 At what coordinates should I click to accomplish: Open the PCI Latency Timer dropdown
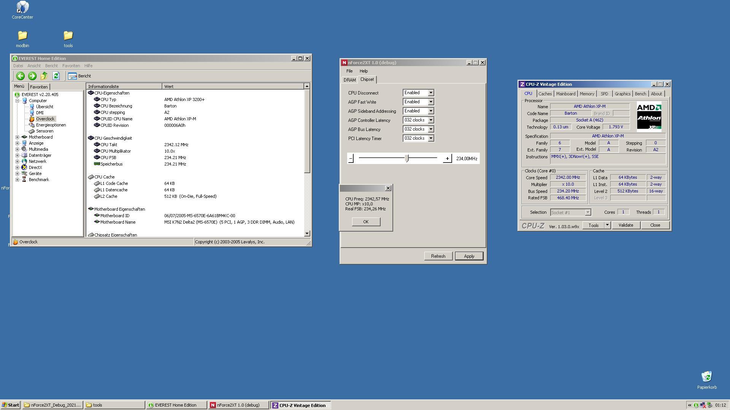pos(431,138)
